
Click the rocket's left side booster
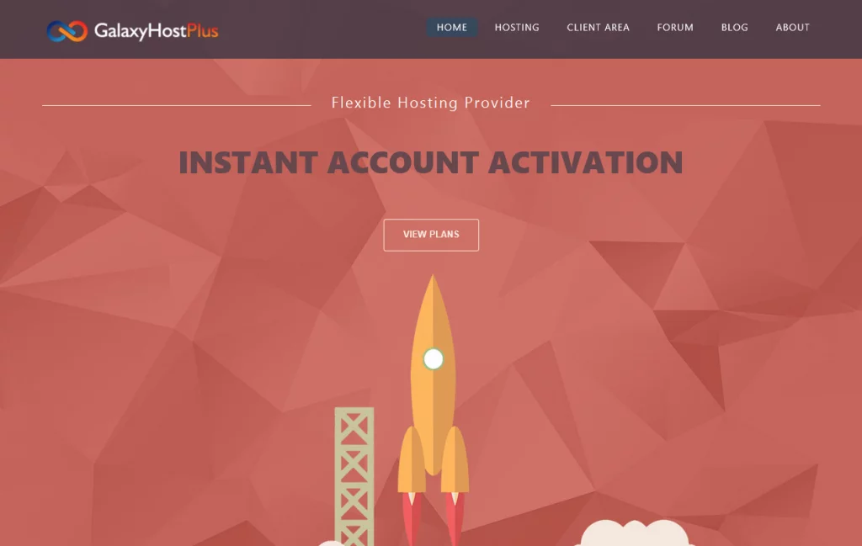tap(411, 459)
